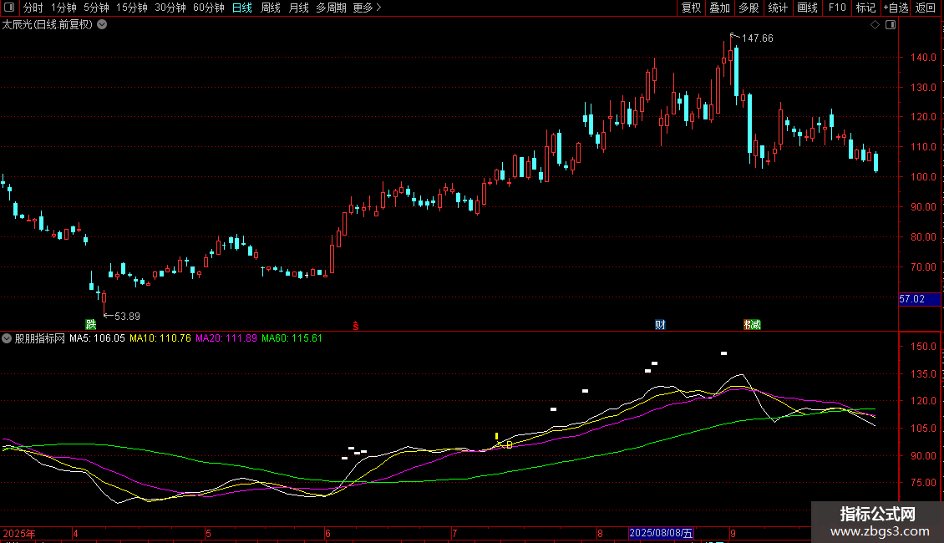Toggle the side panel icon near the price axis
The width and height of the screenshot is (944, 543).
(x=891, y=25)
